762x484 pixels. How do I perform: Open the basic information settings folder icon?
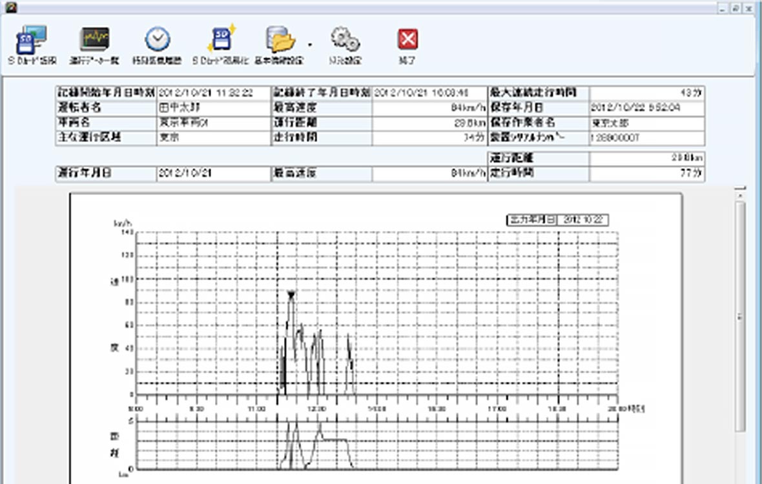coord(281,40)
